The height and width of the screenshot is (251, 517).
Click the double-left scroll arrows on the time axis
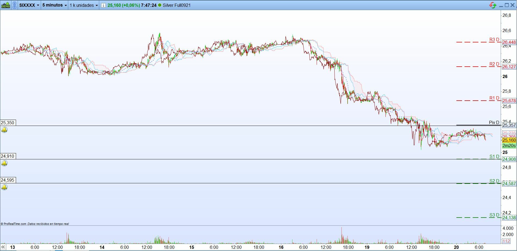coord(3,247)
